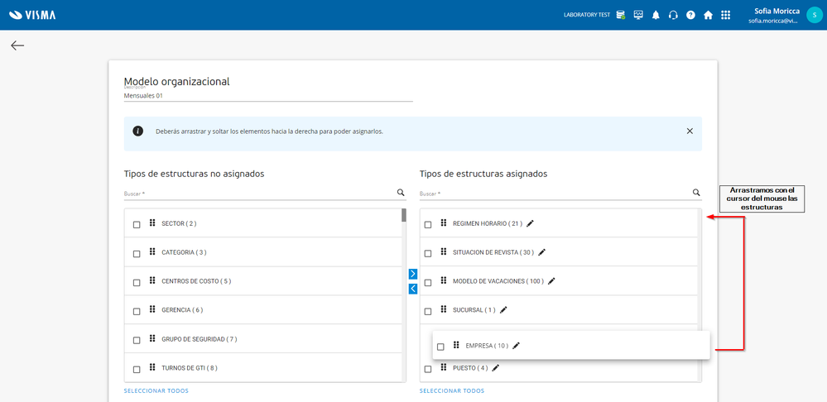Click pencil icon next to SUCURSAL

pyautogui.click(x=503, y=310)
